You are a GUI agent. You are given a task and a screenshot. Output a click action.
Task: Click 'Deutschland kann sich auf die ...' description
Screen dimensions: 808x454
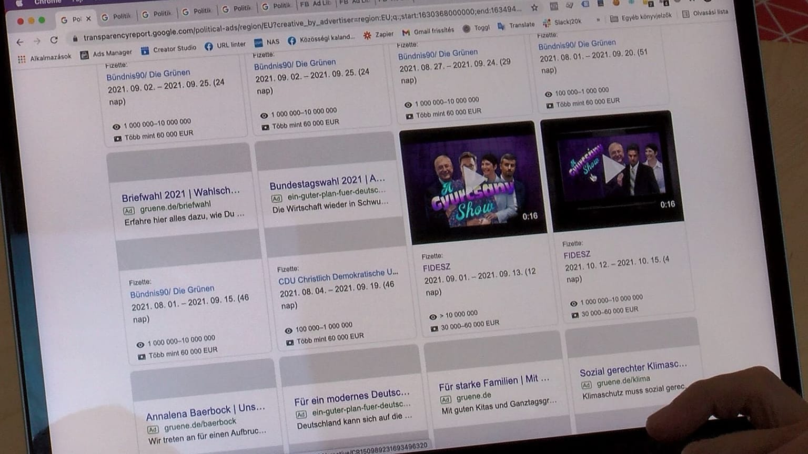tap(354, 420)
